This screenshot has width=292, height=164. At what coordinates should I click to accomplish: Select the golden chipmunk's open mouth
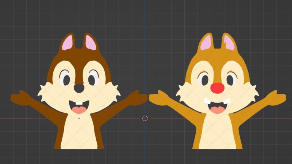(x=217, y=108)
